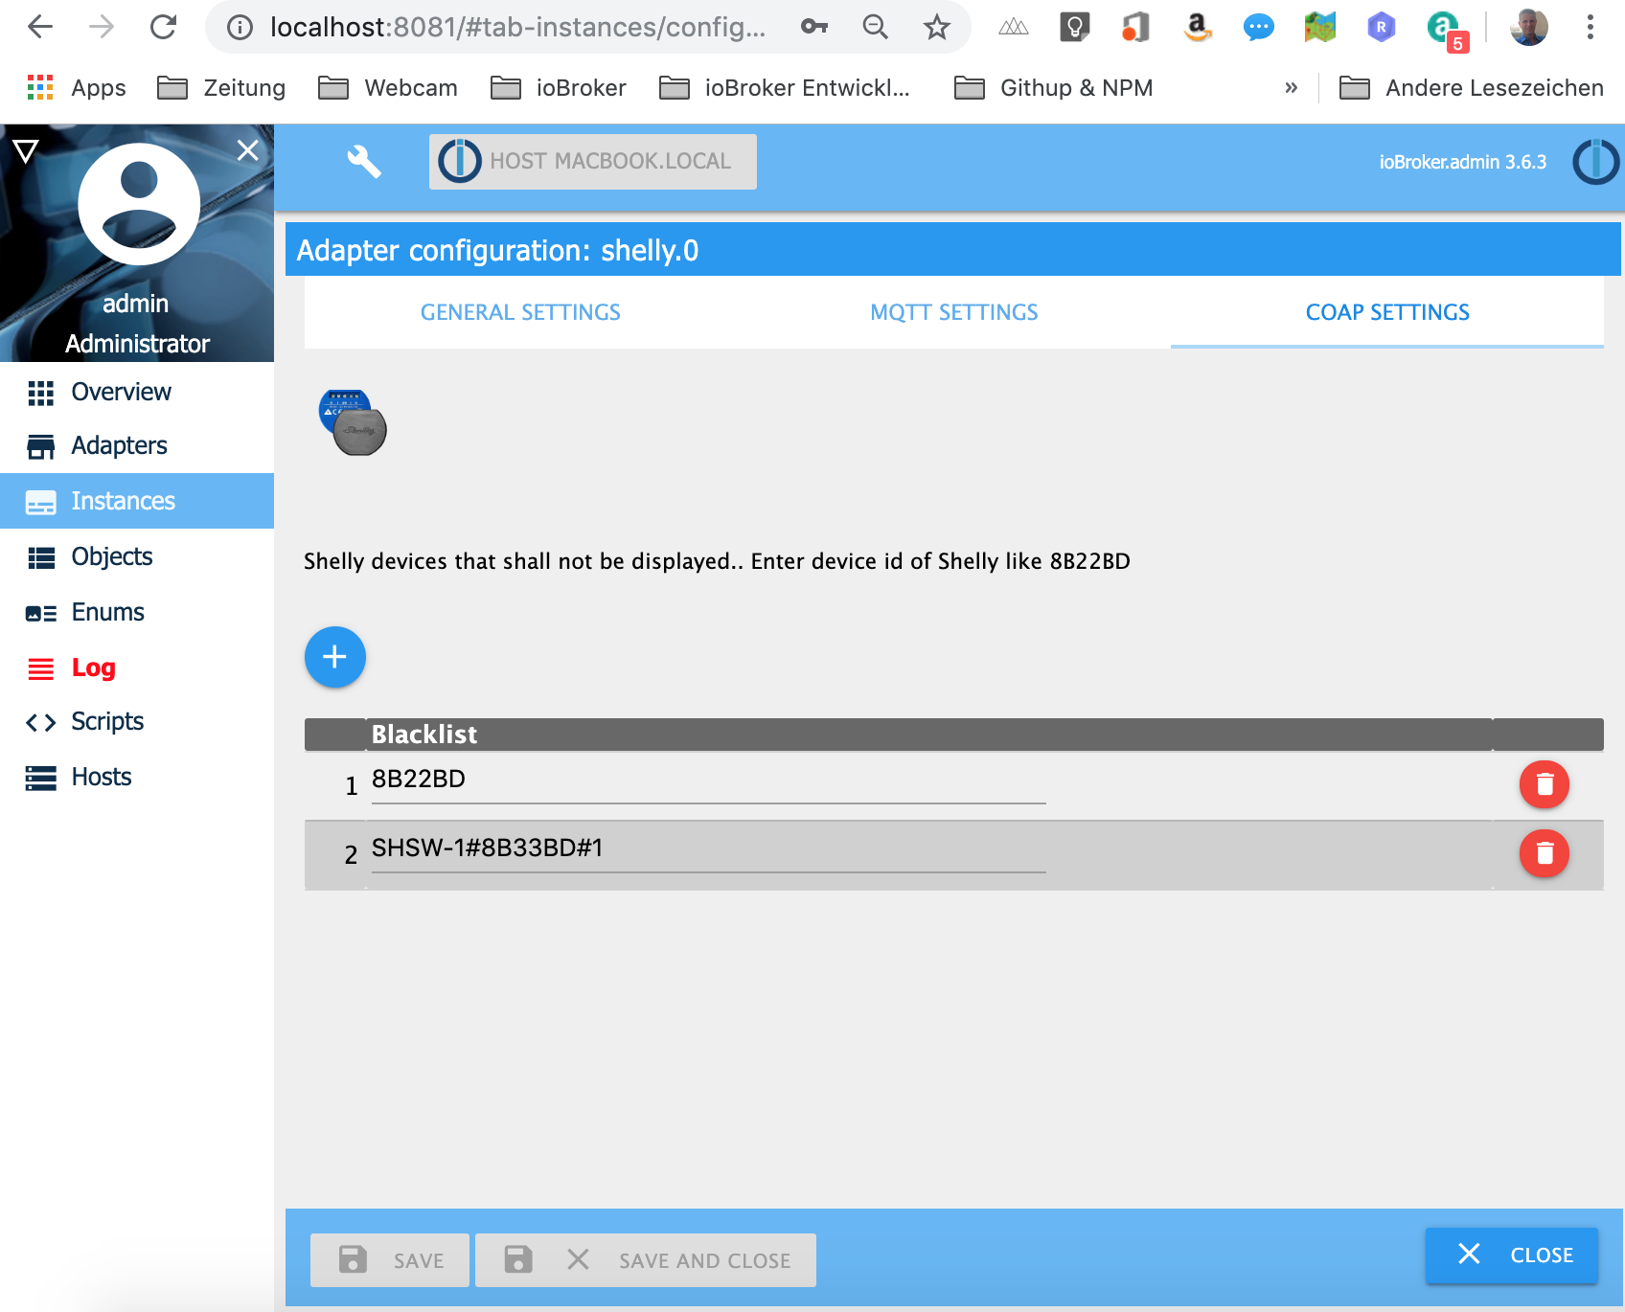Click the lightbulb extension icon
Image resolution: width=1625 pixels, height=1312 pixels.
coord(1074,28)
